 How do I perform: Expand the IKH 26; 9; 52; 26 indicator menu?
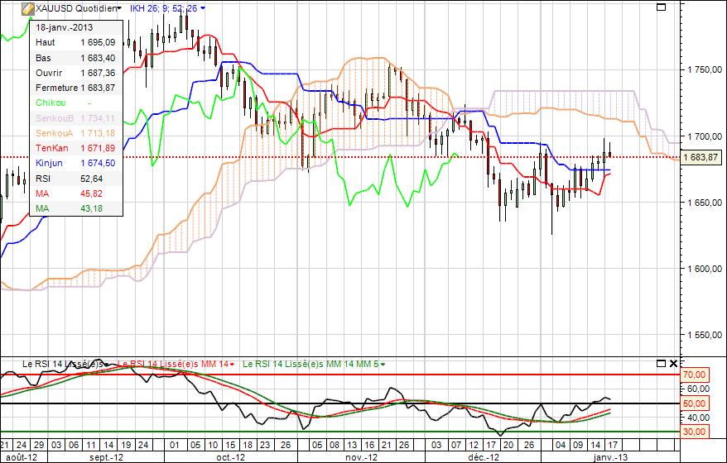tap(204, 7)
